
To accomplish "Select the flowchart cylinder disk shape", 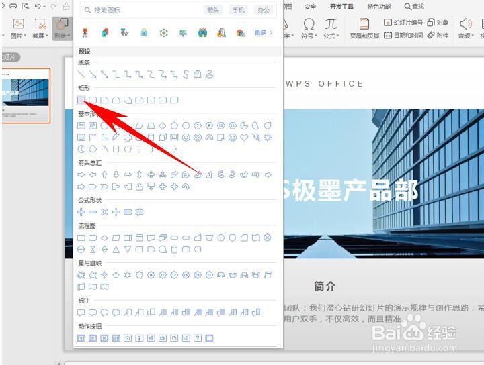I will point(174,250).
